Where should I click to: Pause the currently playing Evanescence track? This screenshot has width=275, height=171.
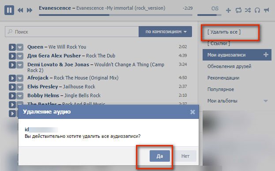point(9,10)
